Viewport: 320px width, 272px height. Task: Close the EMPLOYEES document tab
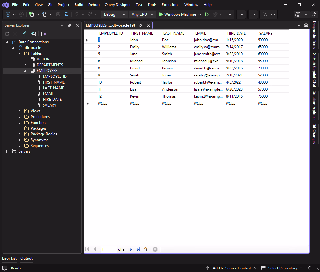148,25
